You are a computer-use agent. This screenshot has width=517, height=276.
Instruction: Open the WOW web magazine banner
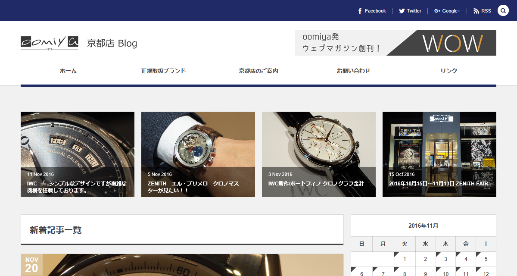tap(396, 43)
